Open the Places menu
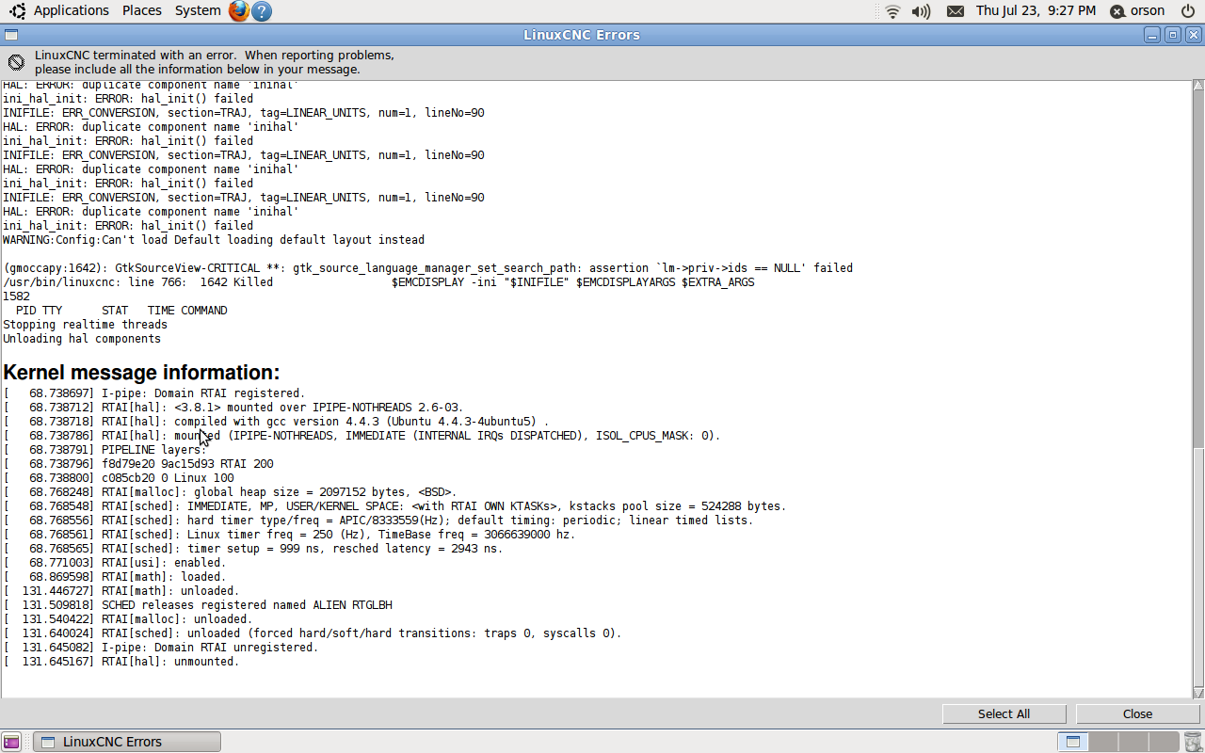Image resolution: width=1205 pixels, height=753 pixels. (x=142, y=10)
